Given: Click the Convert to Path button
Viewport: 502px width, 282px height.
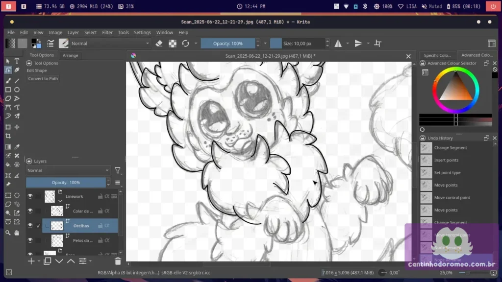Looking at the screenshot, I should click(43, 79).
